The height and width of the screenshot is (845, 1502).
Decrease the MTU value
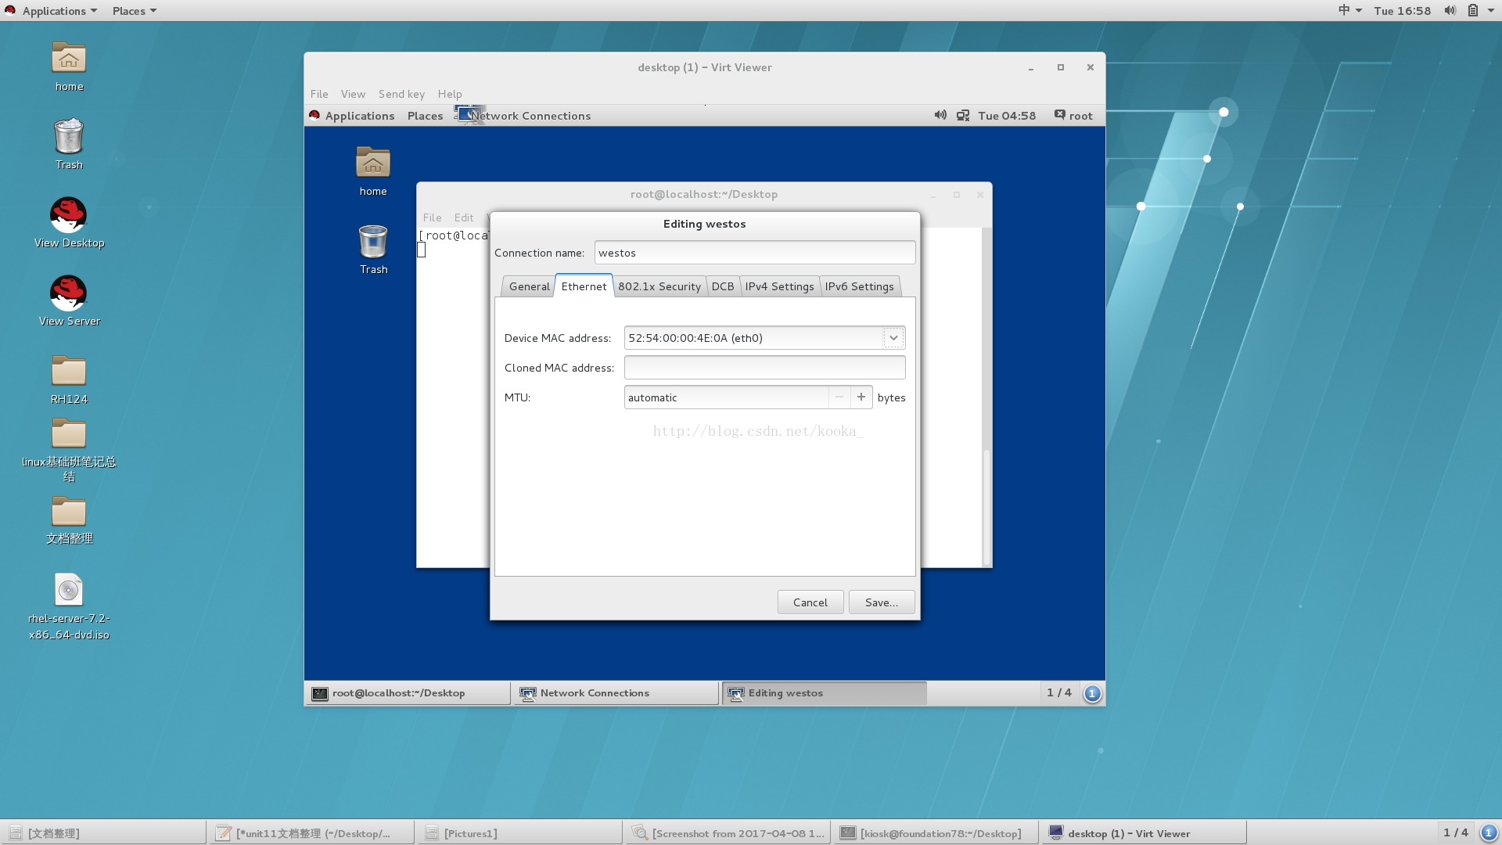pyautogui.click(x=839, y=397)
